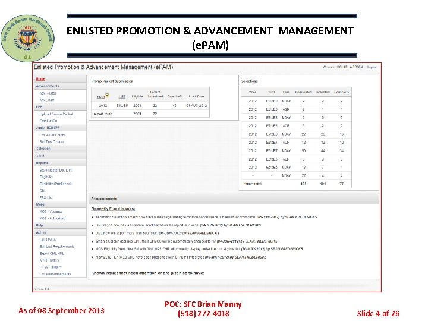Click the Eligible column header
This screenshot has width=428, height=321.
point(137,96)
